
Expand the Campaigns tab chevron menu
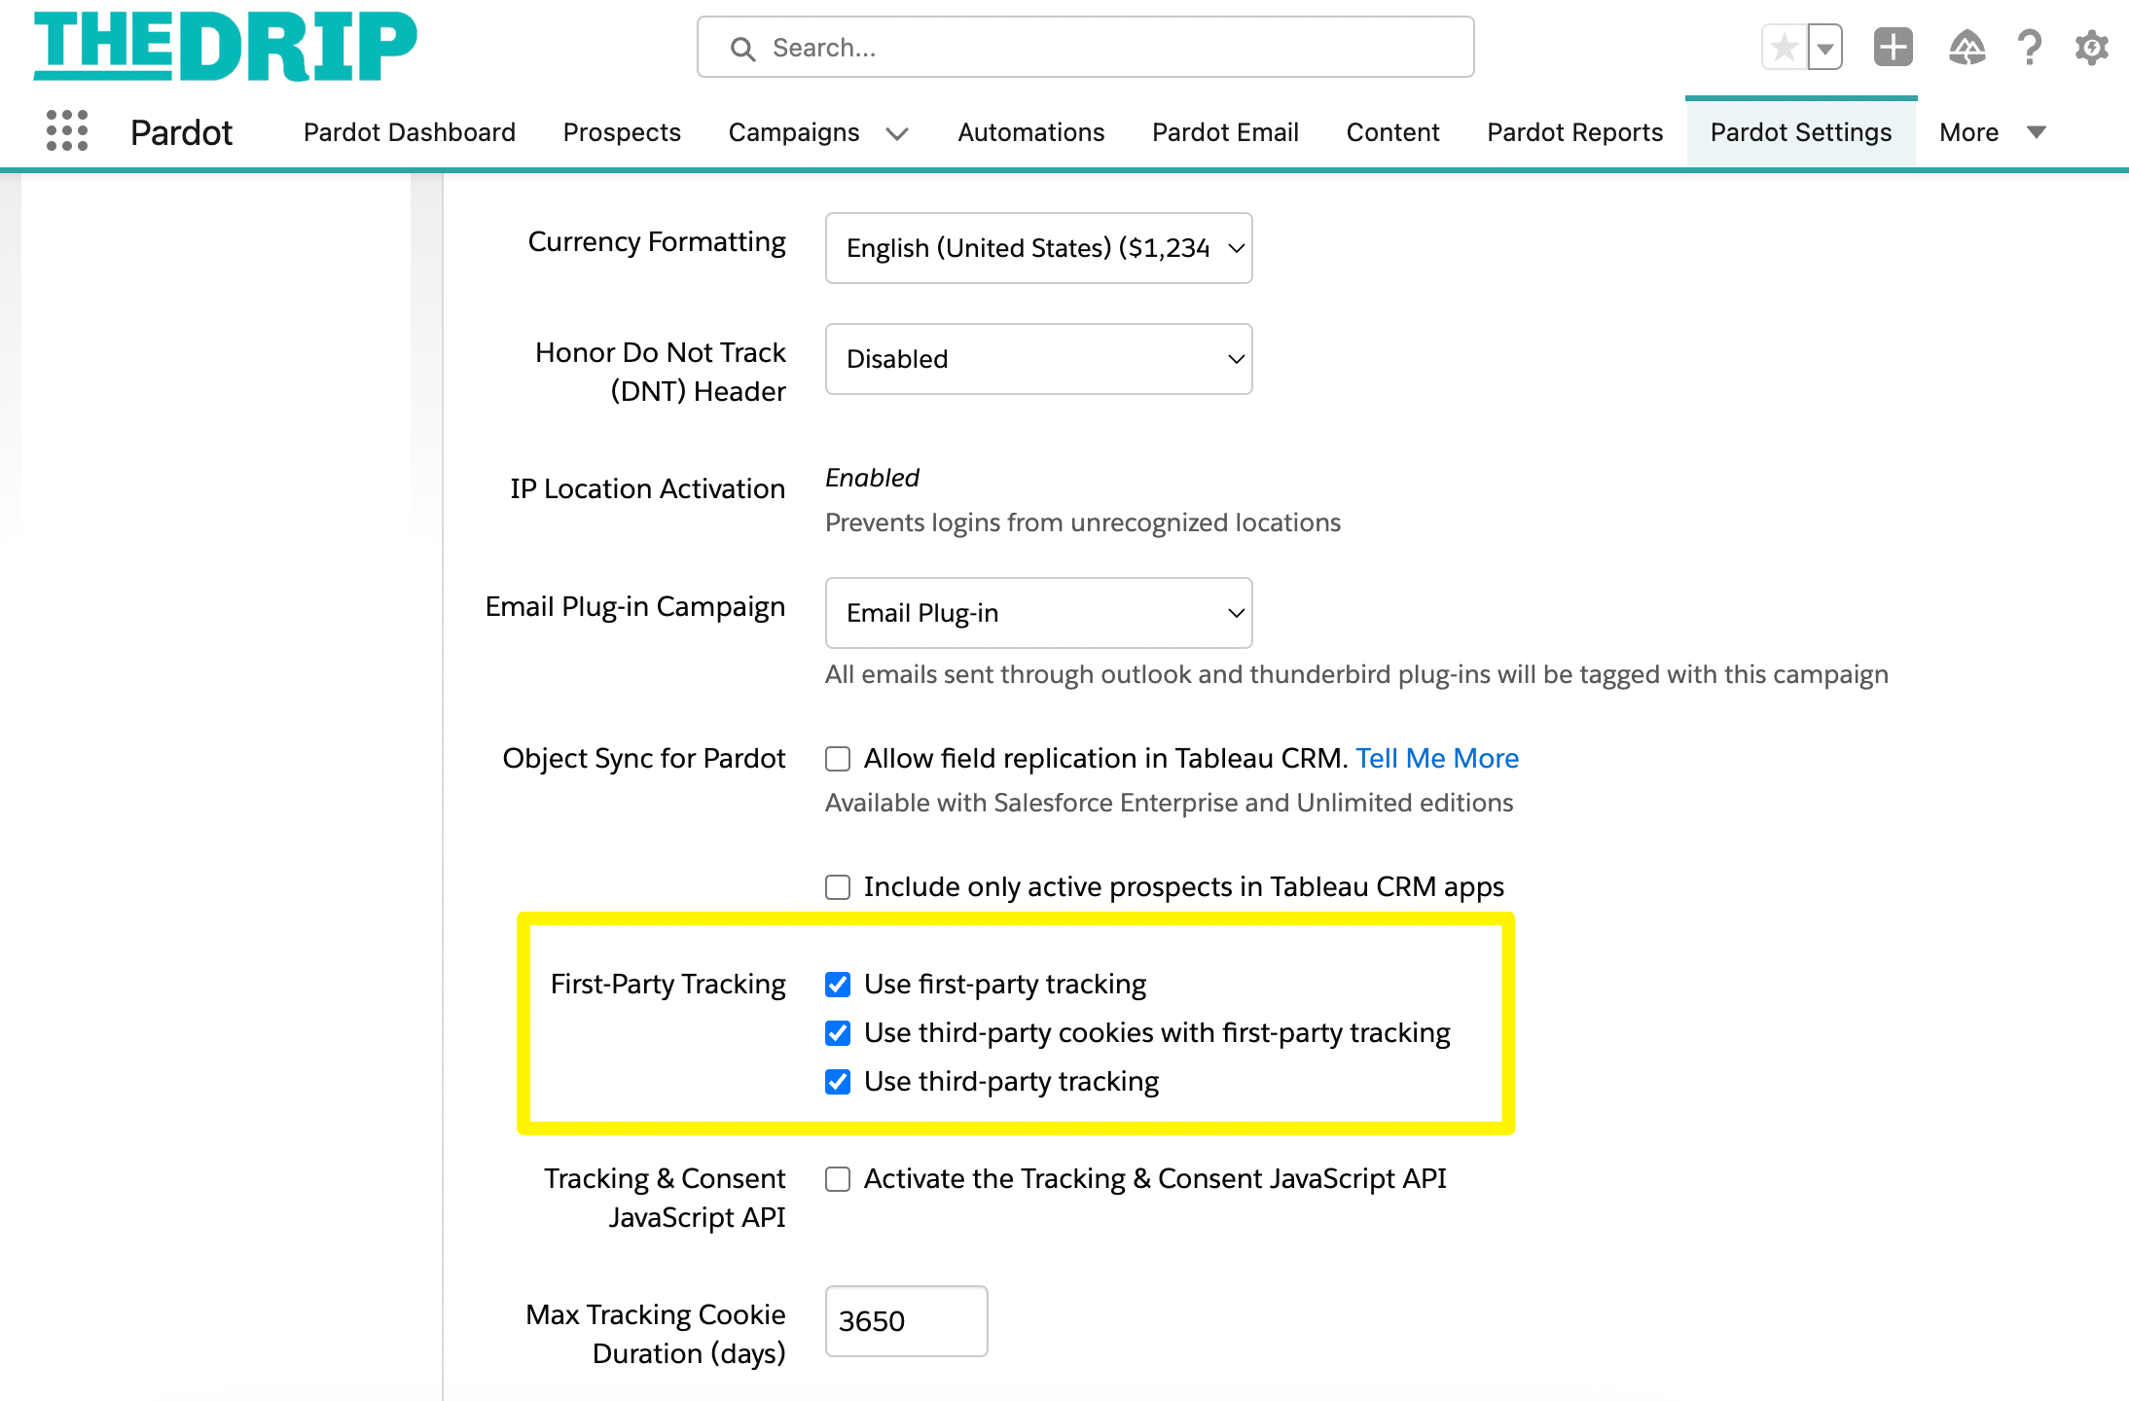pyautogui.click(x=897, y=134)
